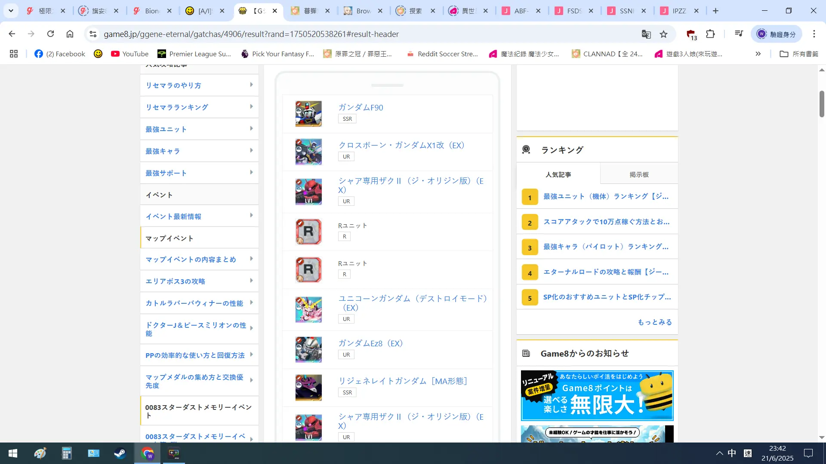826x464 pixels.
Task: Open the エリアボス3の攻略 sidebar item
Action: click(199, 281)
